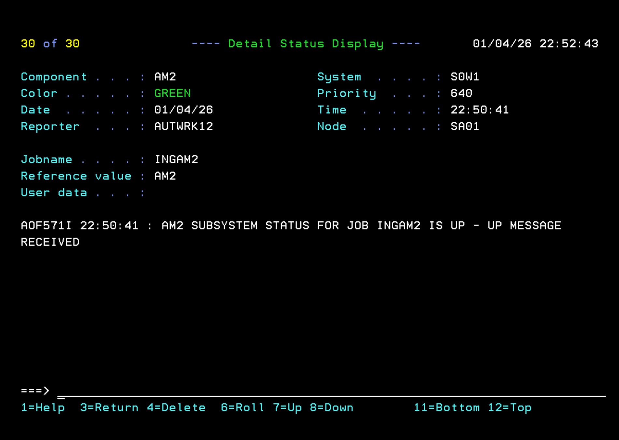Viewport: 619px width, 440px height.
Task: Click the Reporter value AUTWRK12
Action: point(183,126)
